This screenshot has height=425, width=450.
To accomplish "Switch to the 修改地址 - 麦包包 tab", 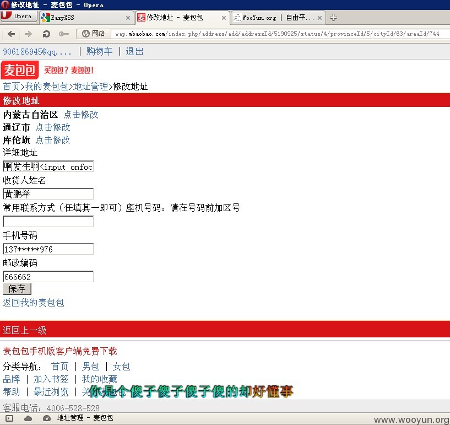I will tap(182, 18).
